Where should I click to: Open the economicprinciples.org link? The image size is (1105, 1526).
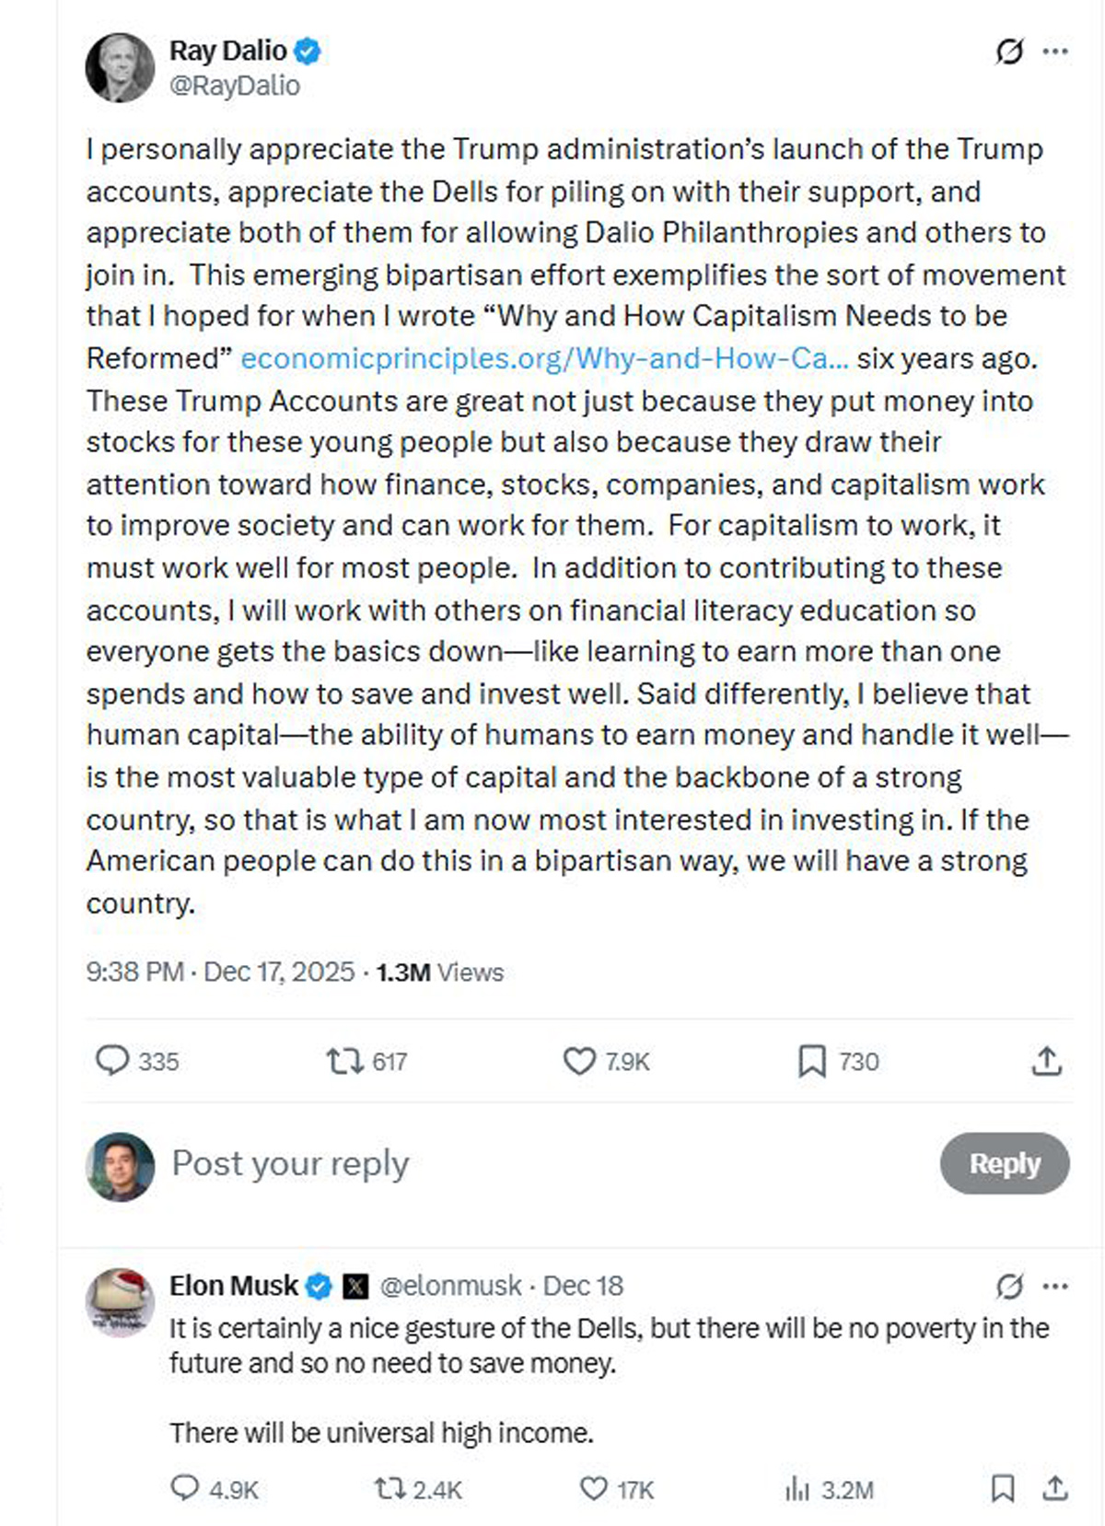tap(544, 358)
